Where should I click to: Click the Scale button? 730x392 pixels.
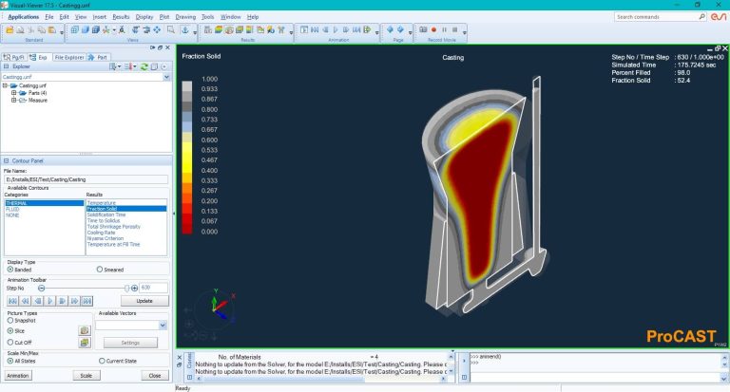click(85, 375)
